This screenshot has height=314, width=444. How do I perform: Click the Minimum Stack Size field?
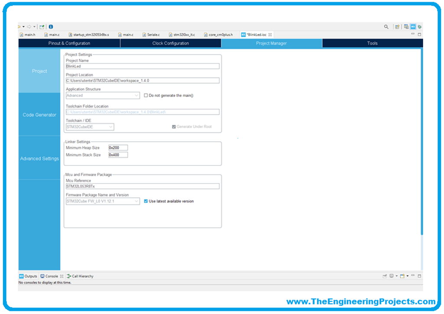point(118,155)
